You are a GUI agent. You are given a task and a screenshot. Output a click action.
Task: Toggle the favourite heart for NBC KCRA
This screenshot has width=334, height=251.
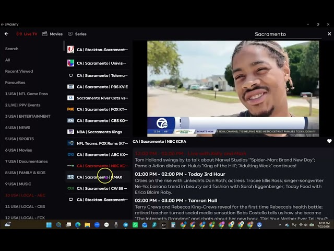click(329, 141)
